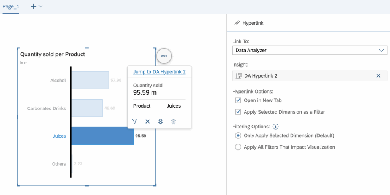Toggle the Open in New Tab checkbox

(238, 101)
